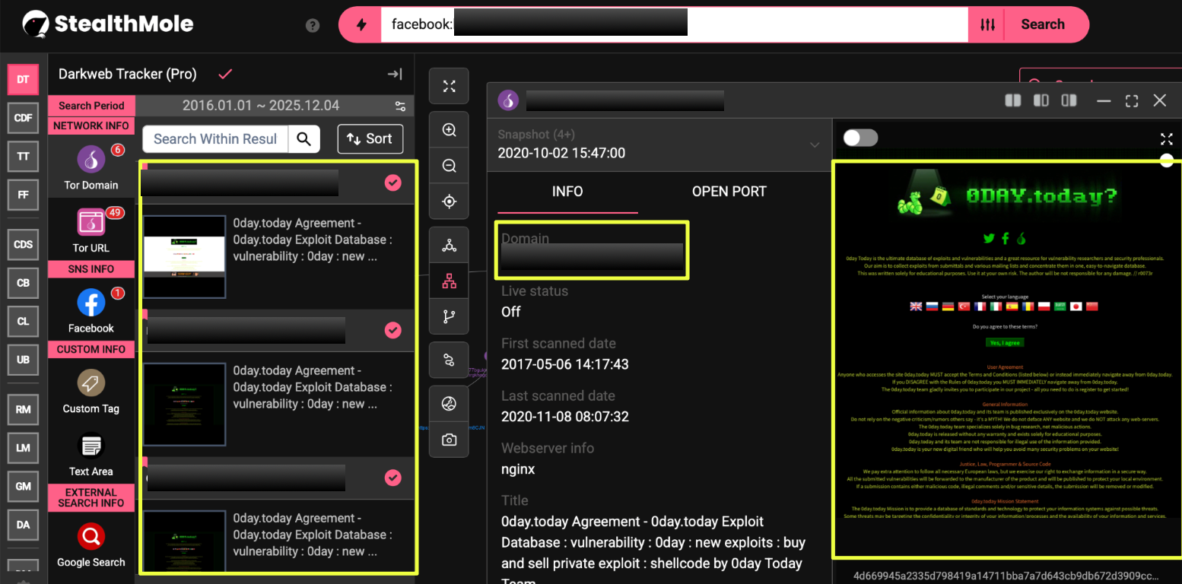The height and width of the screenshot is (584, 1182).
Task: Click the zoom in magnifier icon
Action: [449, 130]
